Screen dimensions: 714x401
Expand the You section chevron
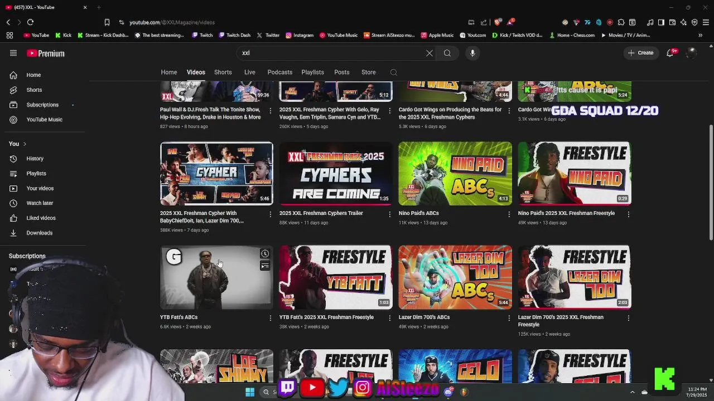pyautogui.click(x=25, y=144)
